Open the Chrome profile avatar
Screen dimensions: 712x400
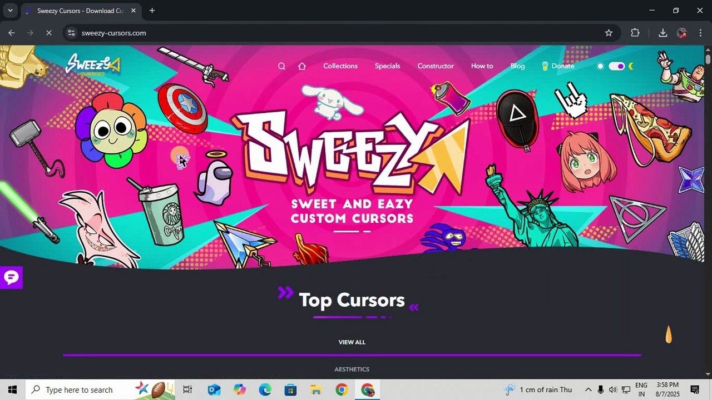coord(681,33)
